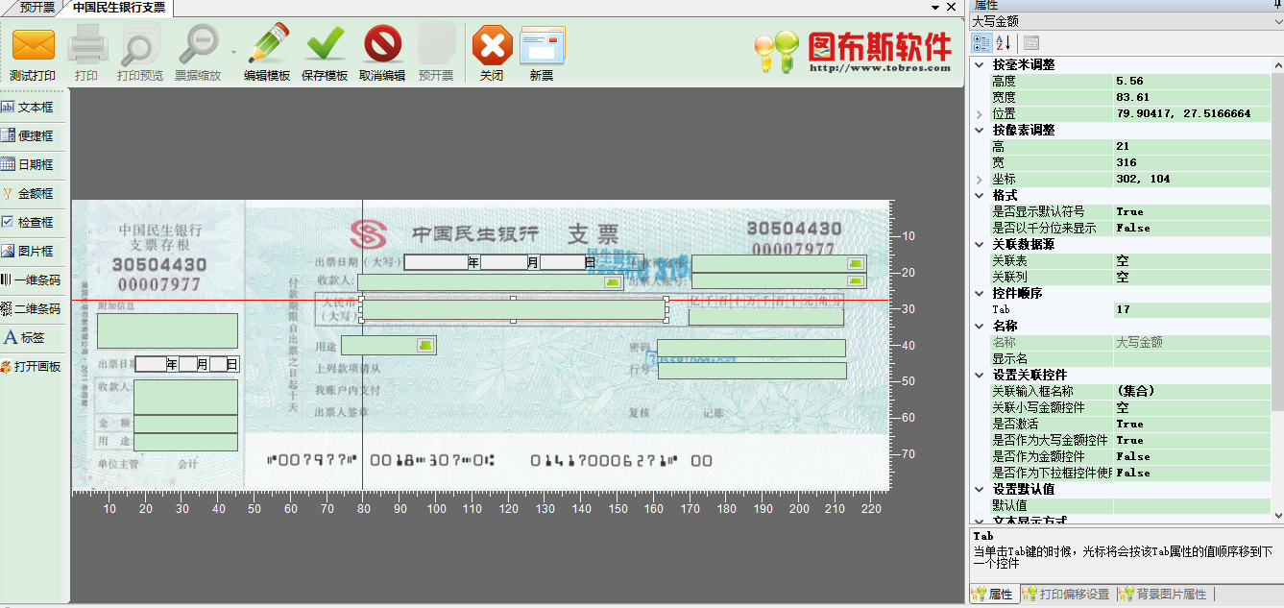Click the red 关闭 toolbar icon

click(492, 46)
